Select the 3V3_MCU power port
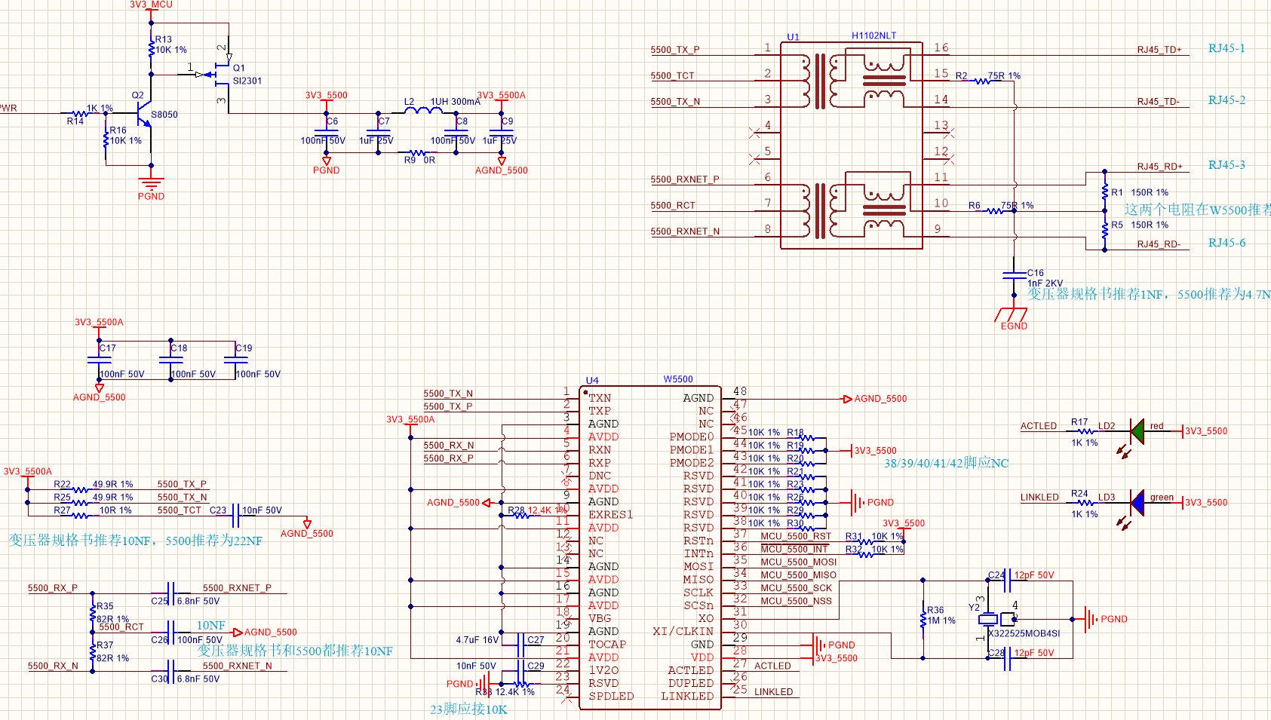Screen dimensions: 1271x720 [151, 5]
